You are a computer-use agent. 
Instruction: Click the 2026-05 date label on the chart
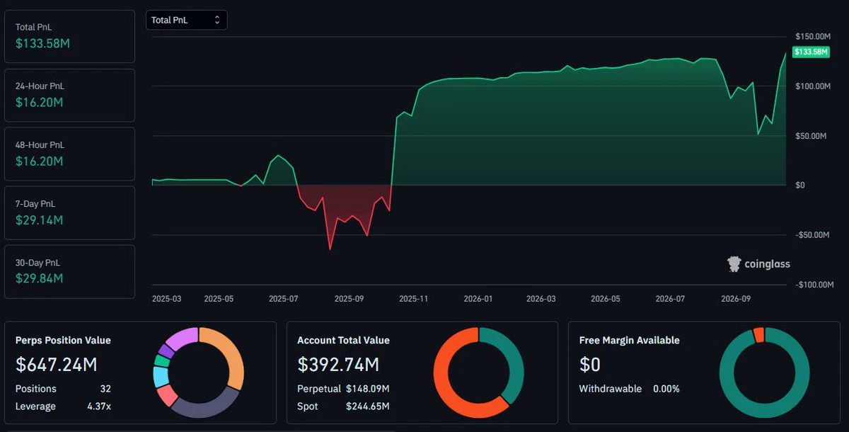pyautogui.click(x=606, y=299)
